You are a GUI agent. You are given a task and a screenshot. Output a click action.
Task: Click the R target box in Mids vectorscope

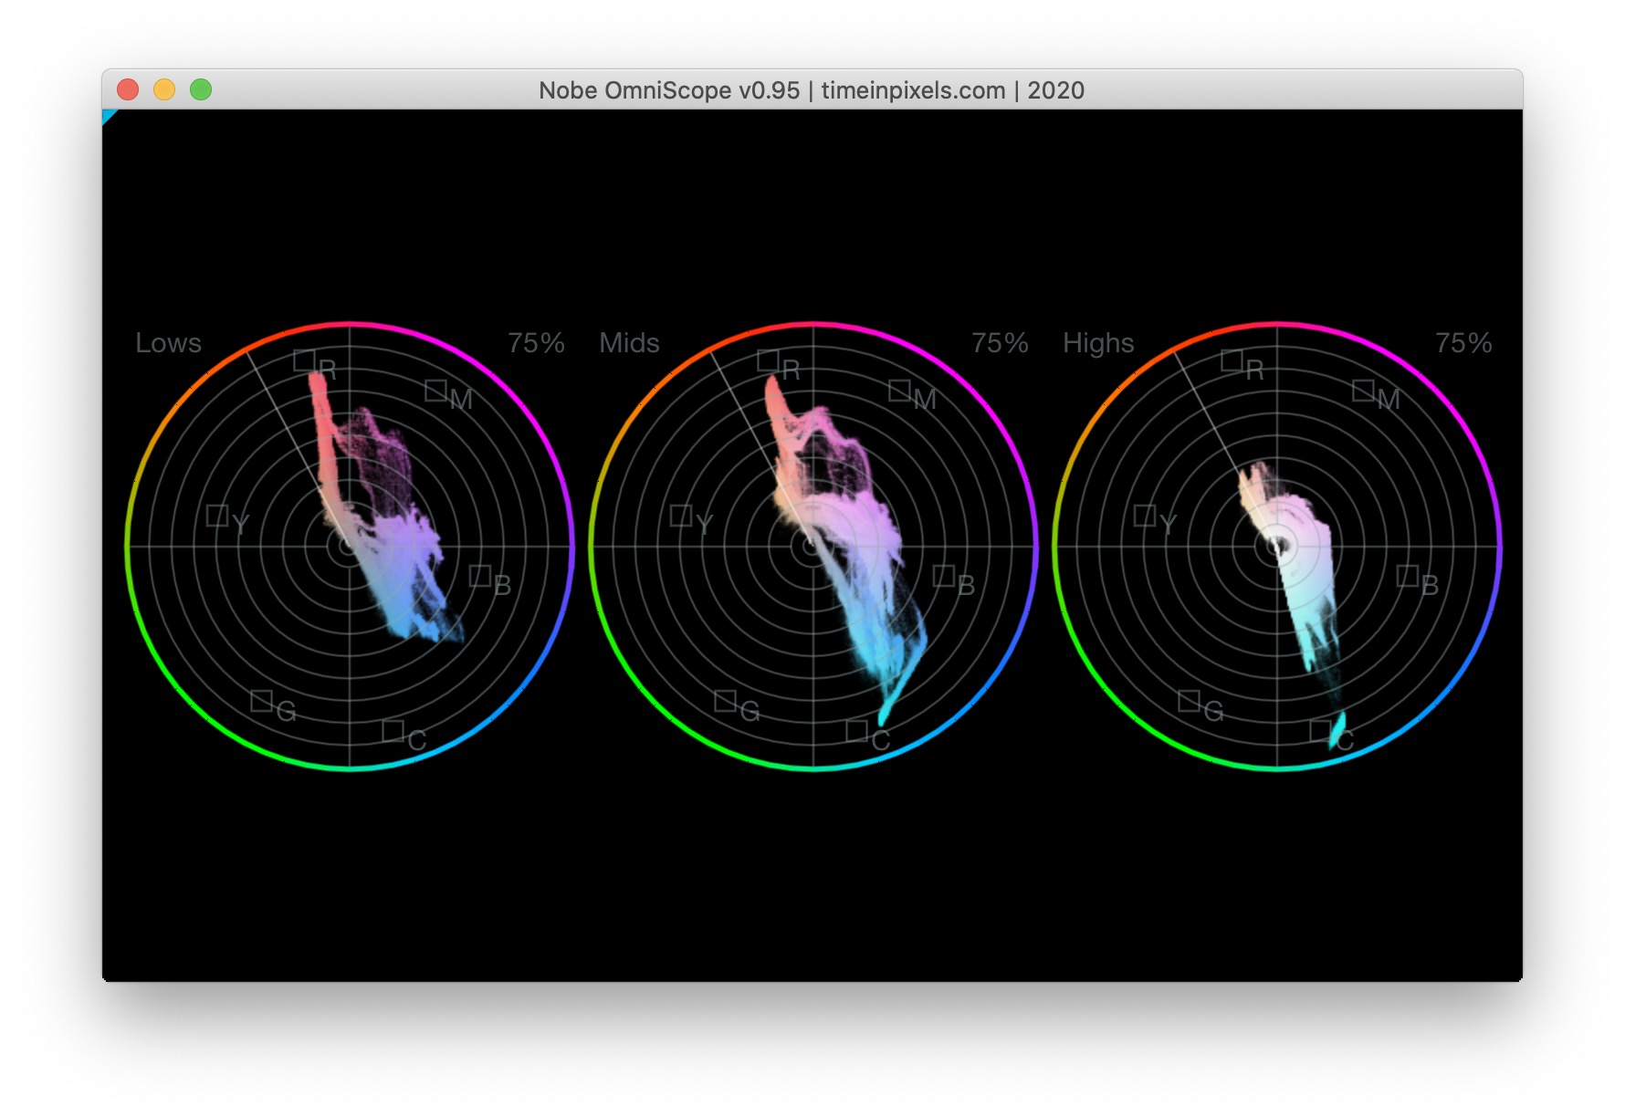coord(768,360)
